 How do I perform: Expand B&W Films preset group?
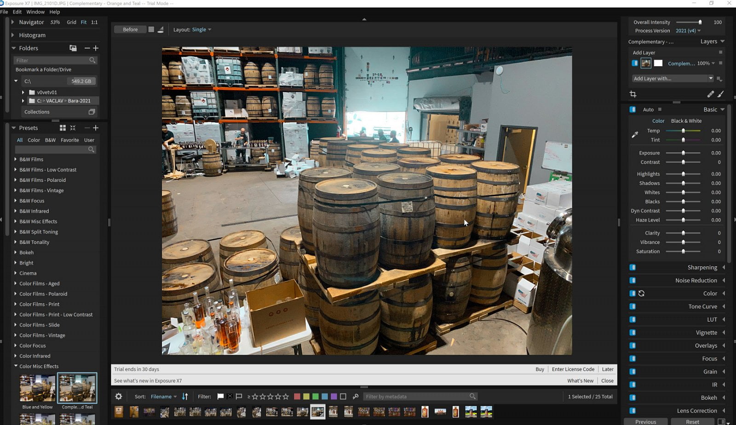pyautogui.click(x=16, y=159)
